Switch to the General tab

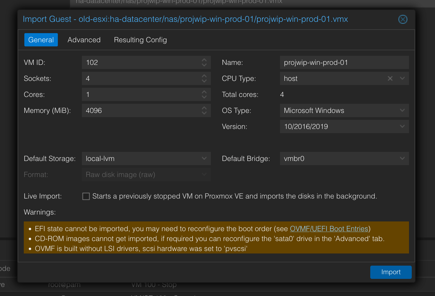(x=41, y=40)
